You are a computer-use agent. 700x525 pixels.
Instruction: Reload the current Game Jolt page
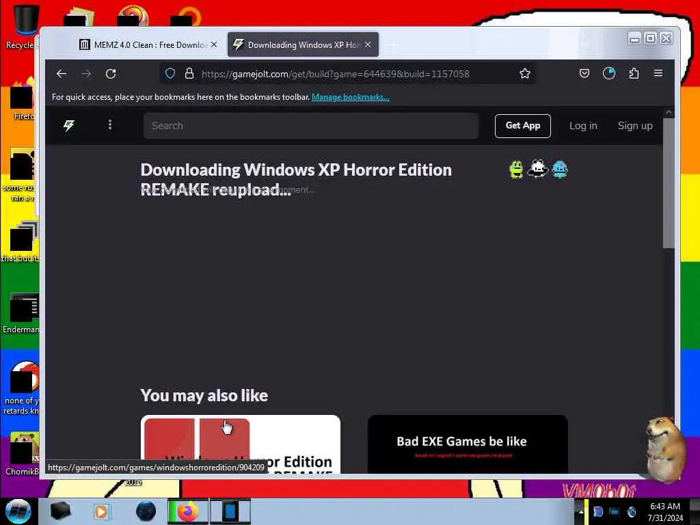coord(111,74)
